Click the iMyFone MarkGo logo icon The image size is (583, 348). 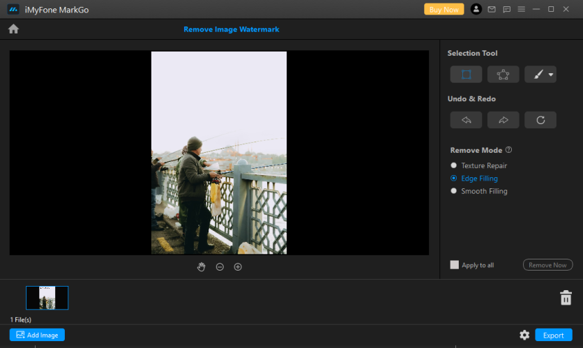point(13,9)
